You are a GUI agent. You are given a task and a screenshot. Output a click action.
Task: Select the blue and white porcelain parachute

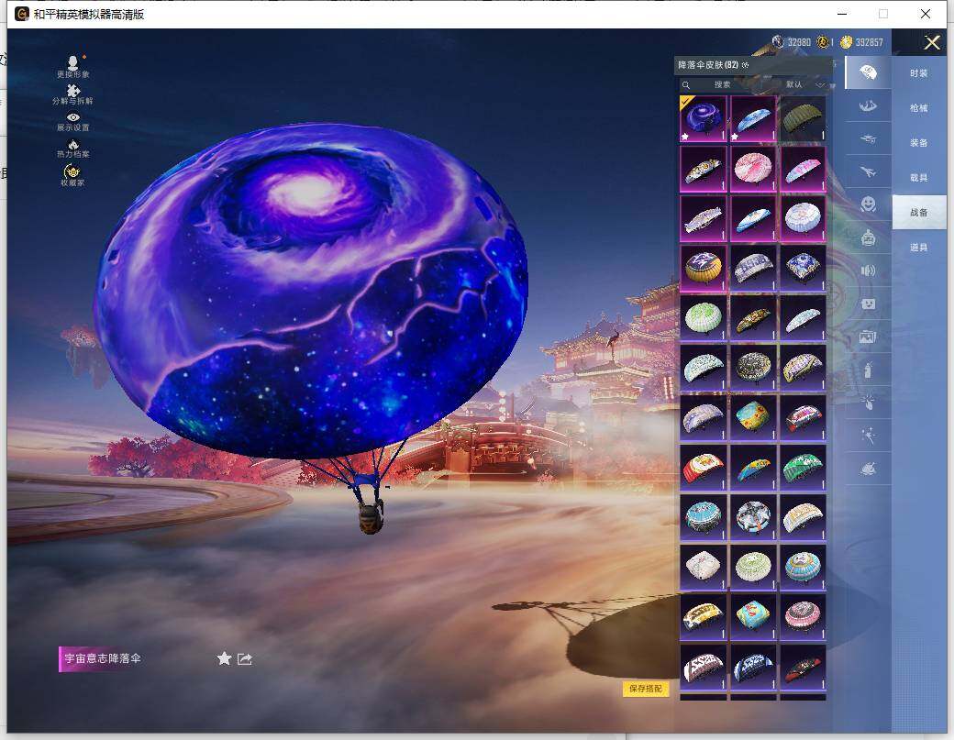click(803, 268)
